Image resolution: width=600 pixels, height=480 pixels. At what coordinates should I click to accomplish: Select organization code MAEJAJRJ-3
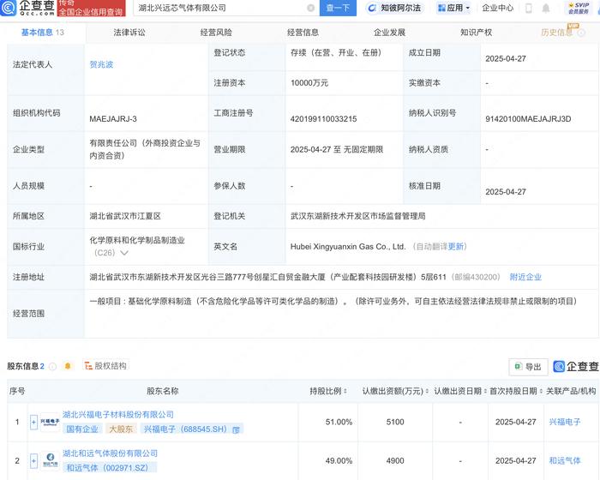tap(113, 119)
